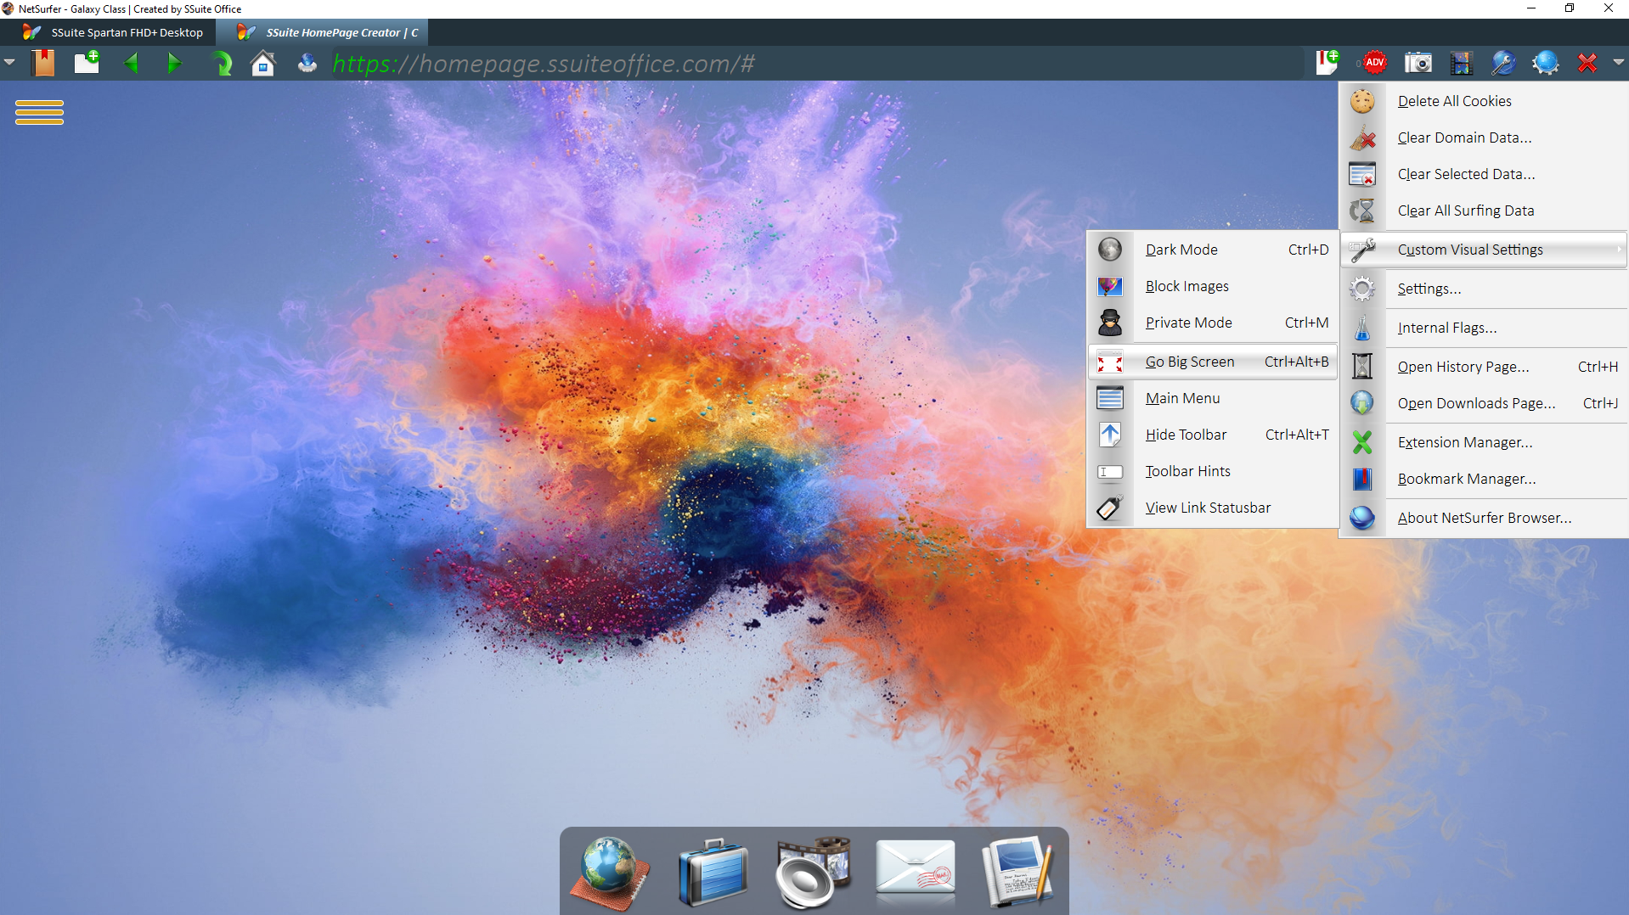The height and width of the screenshot is (915, 1629).
Task: Open Extension Manager from the menu
Action: coord(1464,442)
